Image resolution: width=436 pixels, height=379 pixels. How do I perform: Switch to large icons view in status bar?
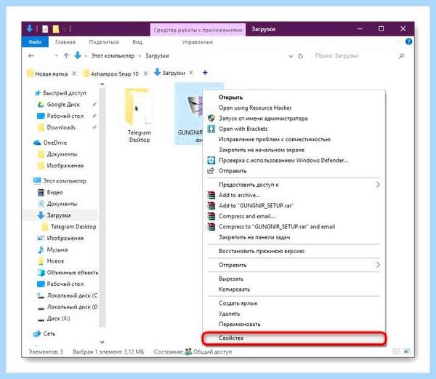click(x=407, y=351)
